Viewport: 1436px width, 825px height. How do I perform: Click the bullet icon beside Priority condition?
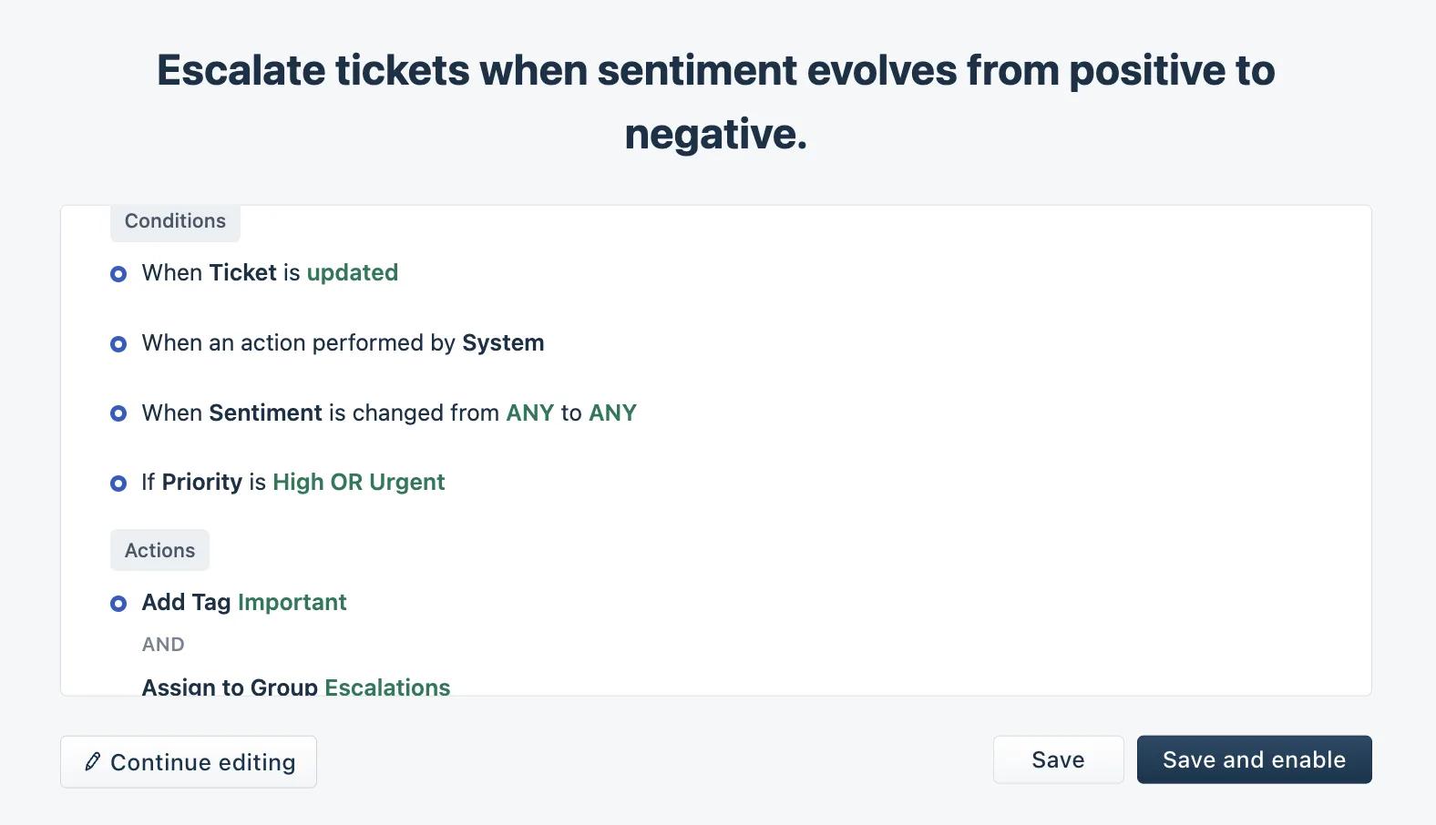point(118,484)
